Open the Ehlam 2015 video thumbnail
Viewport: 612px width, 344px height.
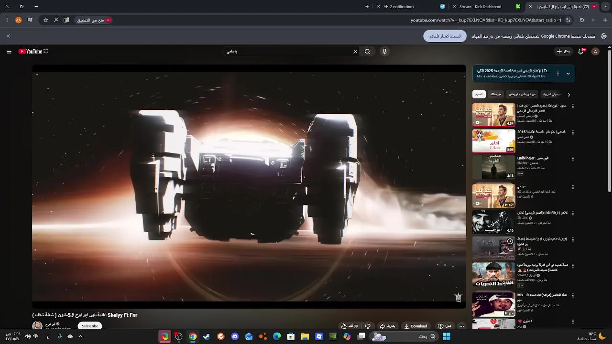(x=494, y=141)
